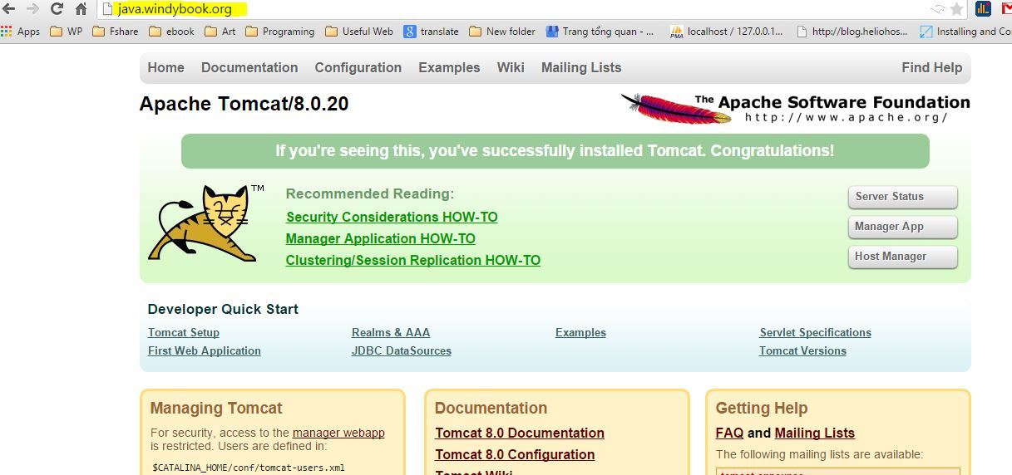
Task: Click the successfully installed Tomcat congratulations banner
Action: [x=555, y=151]
